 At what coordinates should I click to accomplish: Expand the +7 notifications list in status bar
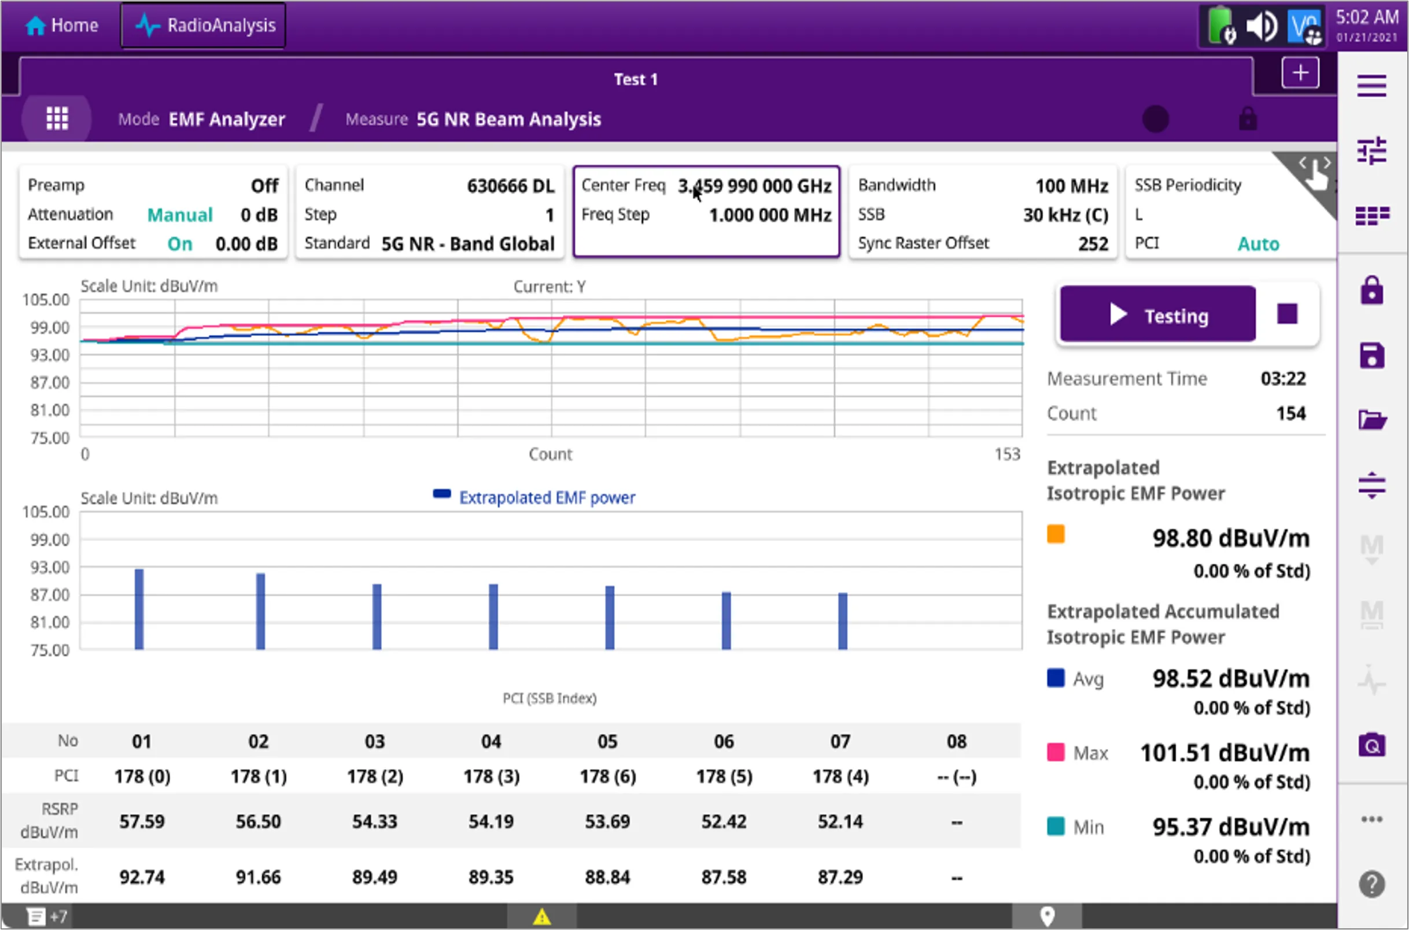(47, 917)
